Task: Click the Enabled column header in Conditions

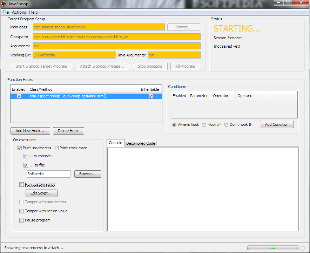Action: (x=180, y=96)
